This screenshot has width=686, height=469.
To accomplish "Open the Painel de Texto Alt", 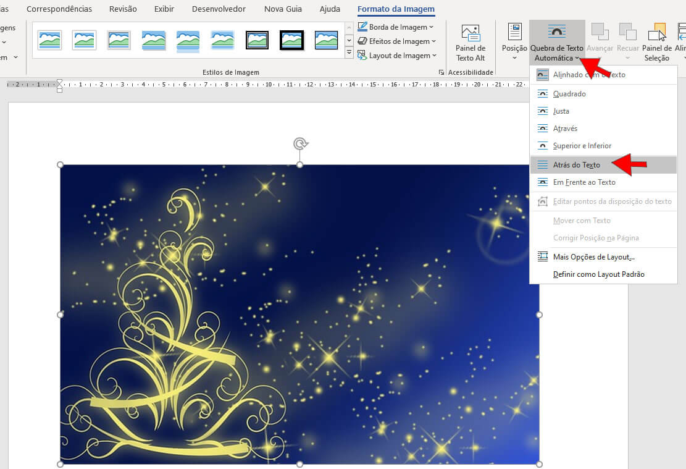I will pyautogui.click(x=471, y=43).
